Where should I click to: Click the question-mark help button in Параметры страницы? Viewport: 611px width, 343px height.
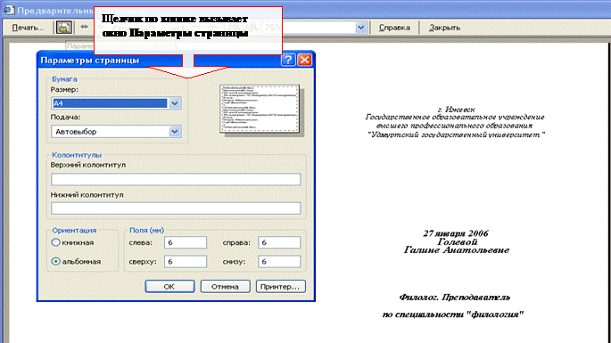click(288, 60)
